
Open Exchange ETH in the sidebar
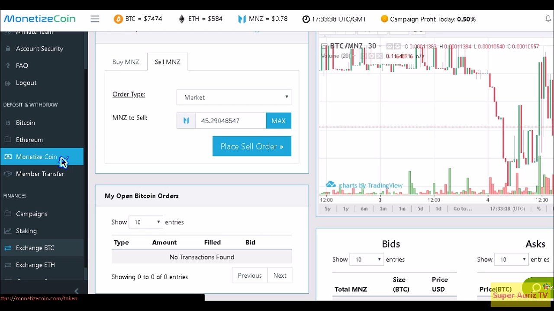35,265
